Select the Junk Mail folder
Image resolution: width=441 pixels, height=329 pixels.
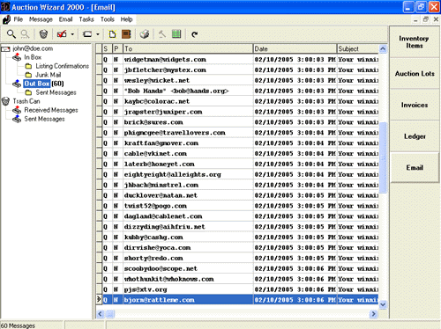coord(48,75)
